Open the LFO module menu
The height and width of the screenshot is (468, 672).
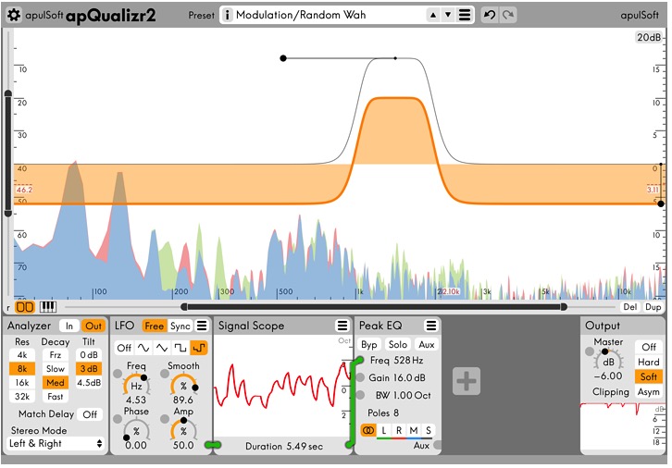point(202,326)
